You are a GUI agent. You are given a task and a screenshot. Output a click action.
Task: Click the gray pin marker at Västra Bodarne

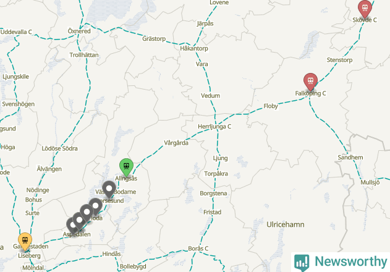pyautogui.click(x=109, y=189)
